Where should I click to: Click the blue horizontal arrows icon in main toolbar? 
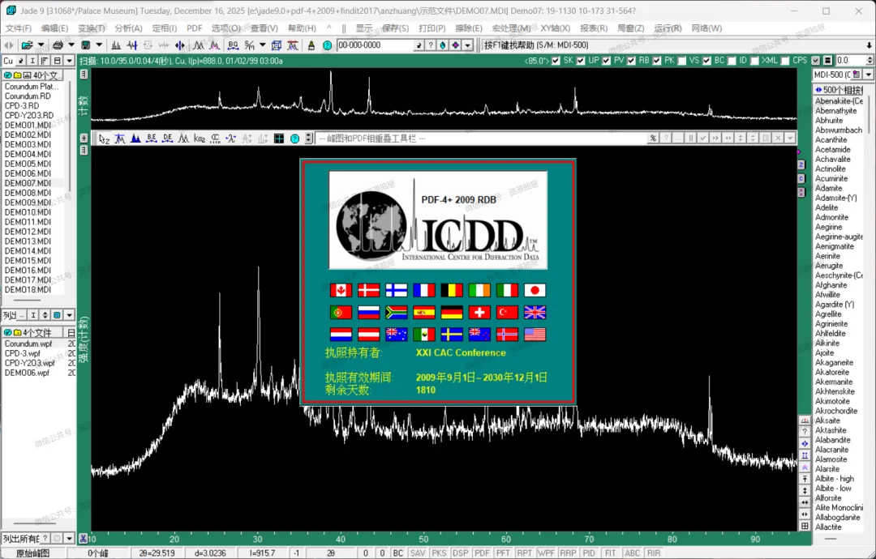tap(180, 45)
